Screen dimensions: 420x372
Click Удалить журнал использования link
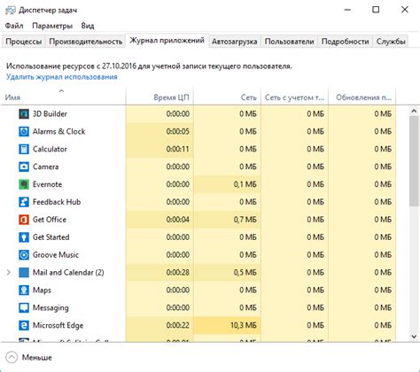click(62, 77)
